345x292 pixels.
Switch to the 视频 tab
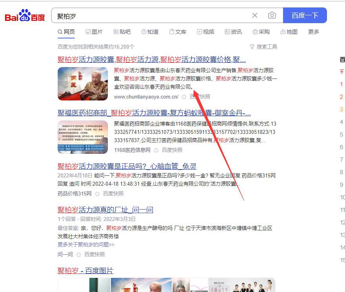pyautogui.click(x=205, y=32)
